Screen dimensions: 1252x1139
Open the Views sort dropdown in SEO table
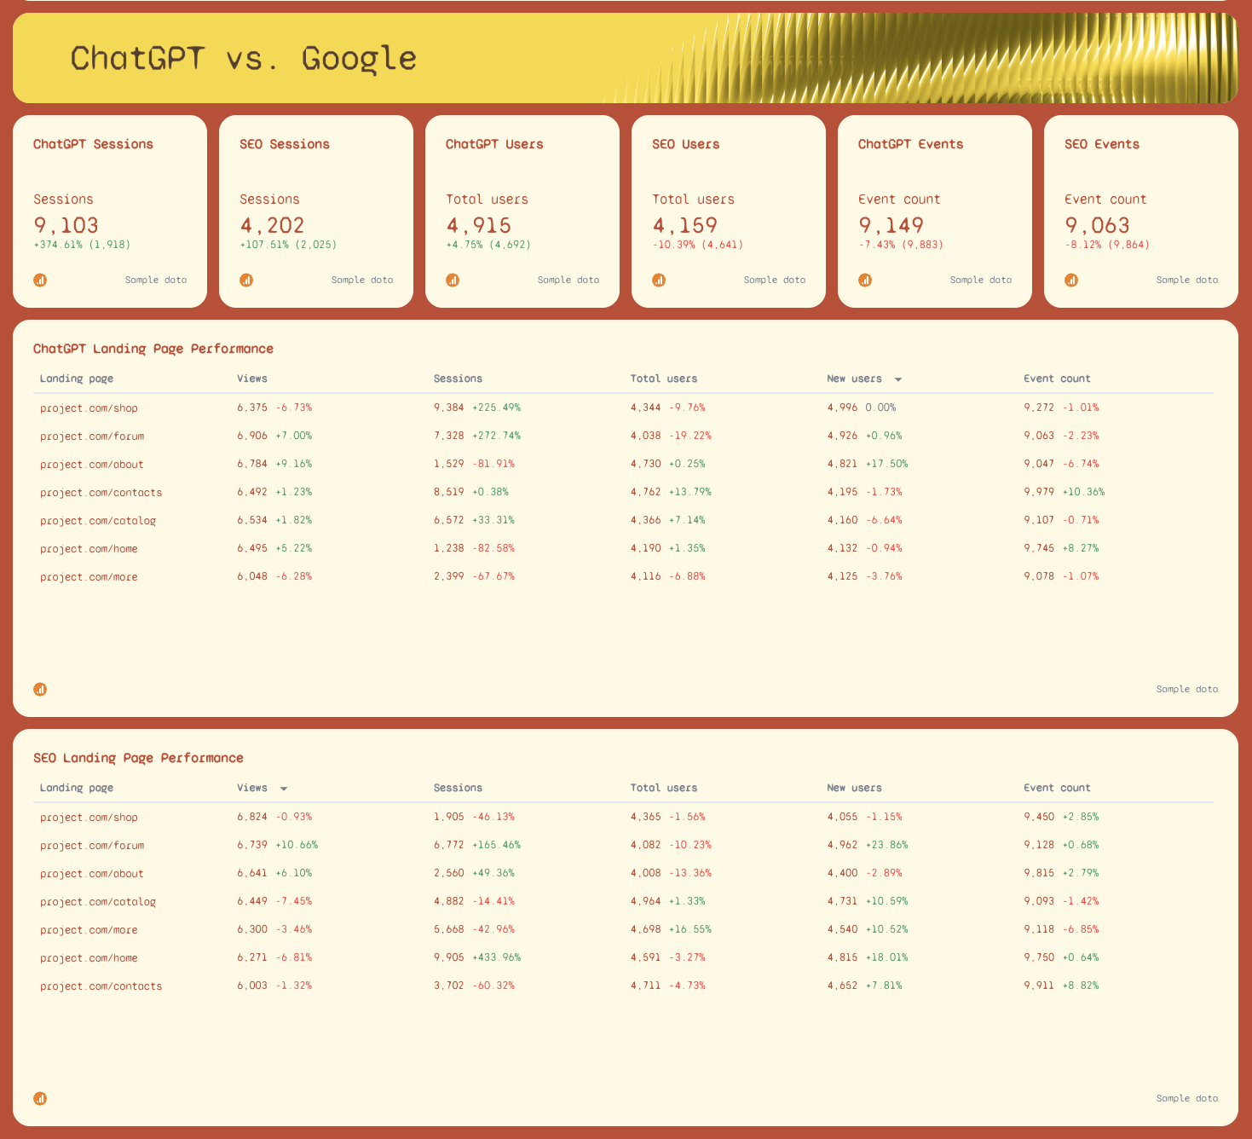point(284,789)
